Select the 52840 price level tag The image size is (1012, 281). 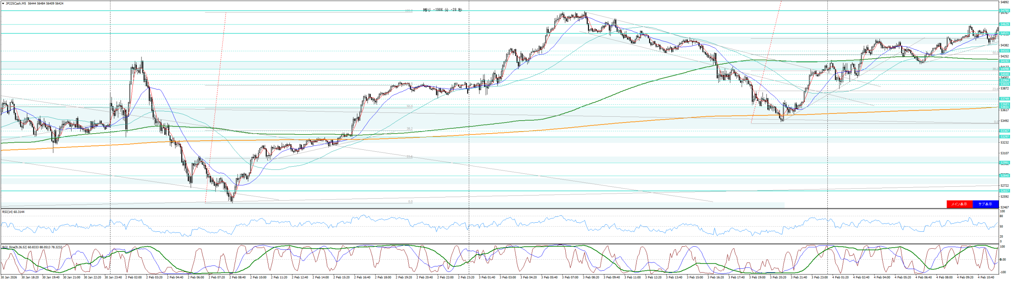pyautogui.click(x=1004, y=175)
